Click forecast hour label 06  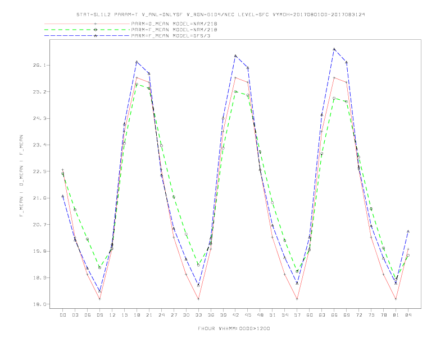88,315
